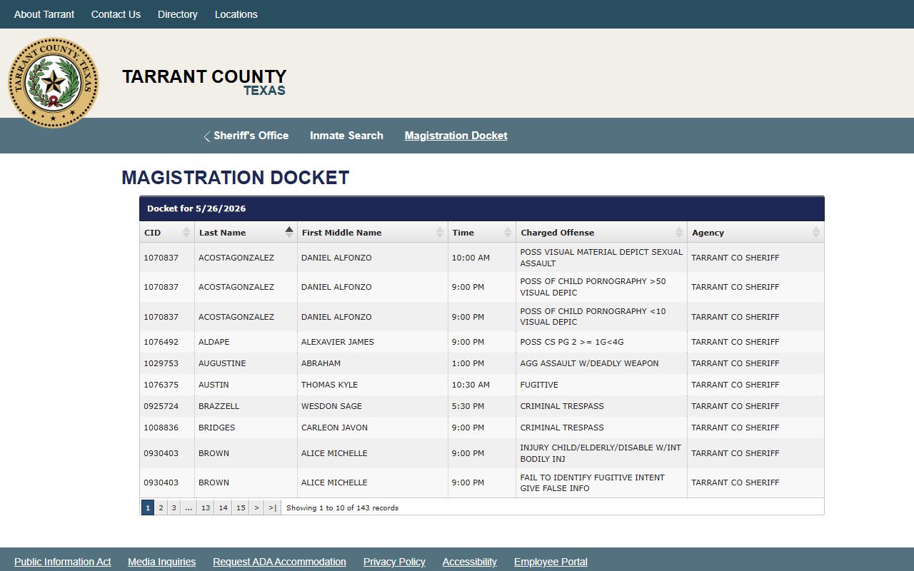Select the 5:30 PM time cell
The width and height of the screenshot is (914, 571).
(482, 406)
